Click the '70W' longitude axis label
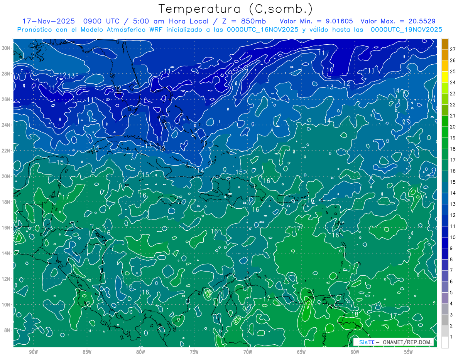The image size is (463, 357). point(248,352)
